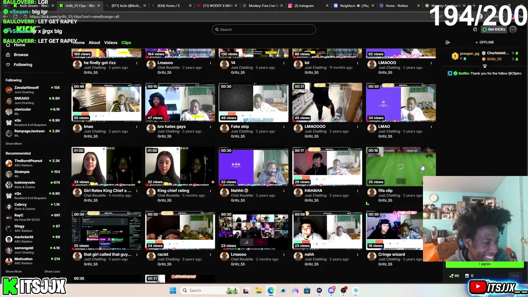Click the magnifier icon in Kick search bar
This screenshot has width=528, height=297.
click(x=217, y=29)
